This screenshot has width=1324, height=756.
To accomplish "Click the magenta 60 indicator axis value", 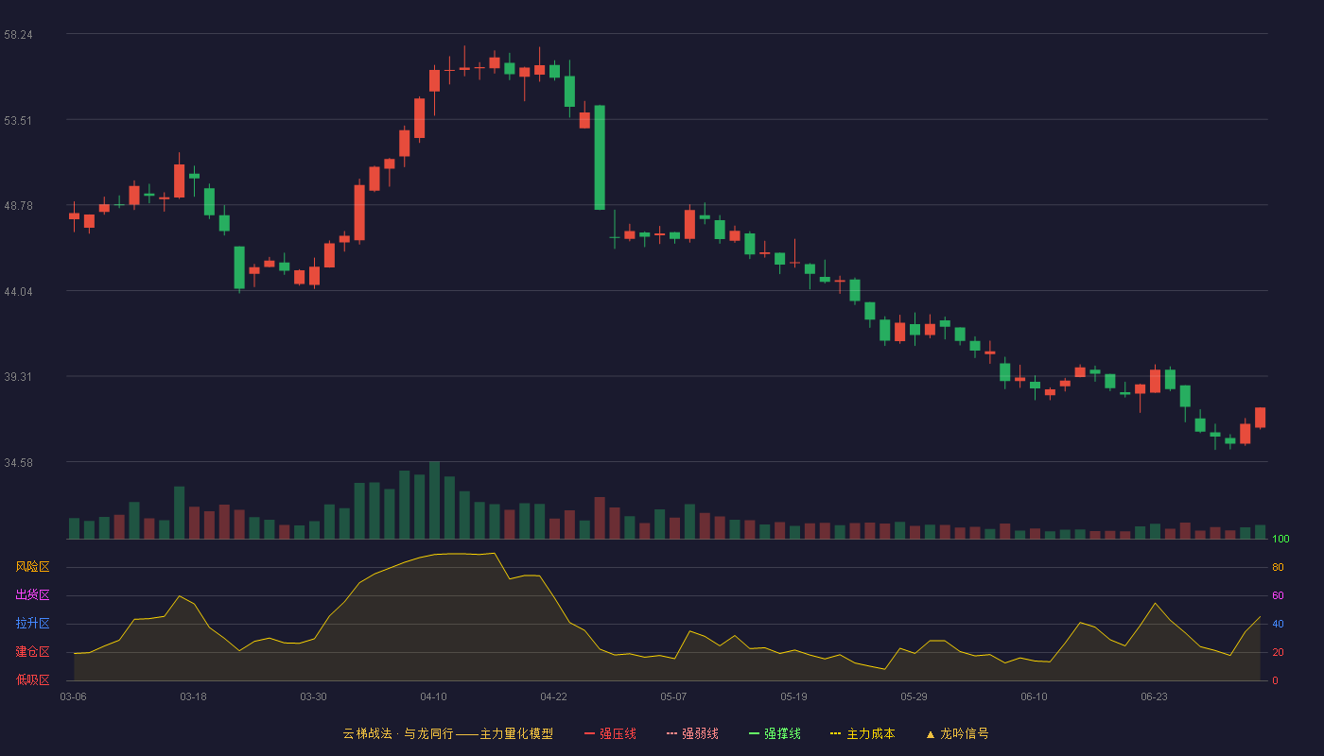I will pos(1278,595).
